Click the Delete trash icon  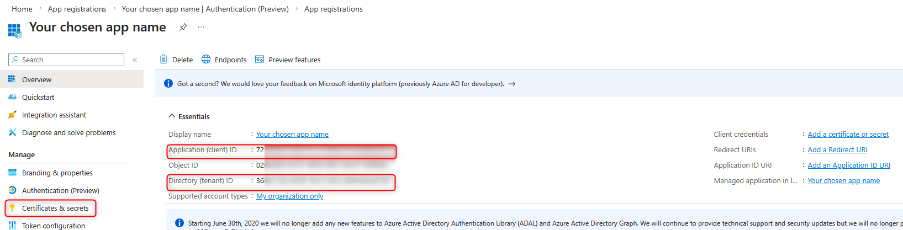163,60
